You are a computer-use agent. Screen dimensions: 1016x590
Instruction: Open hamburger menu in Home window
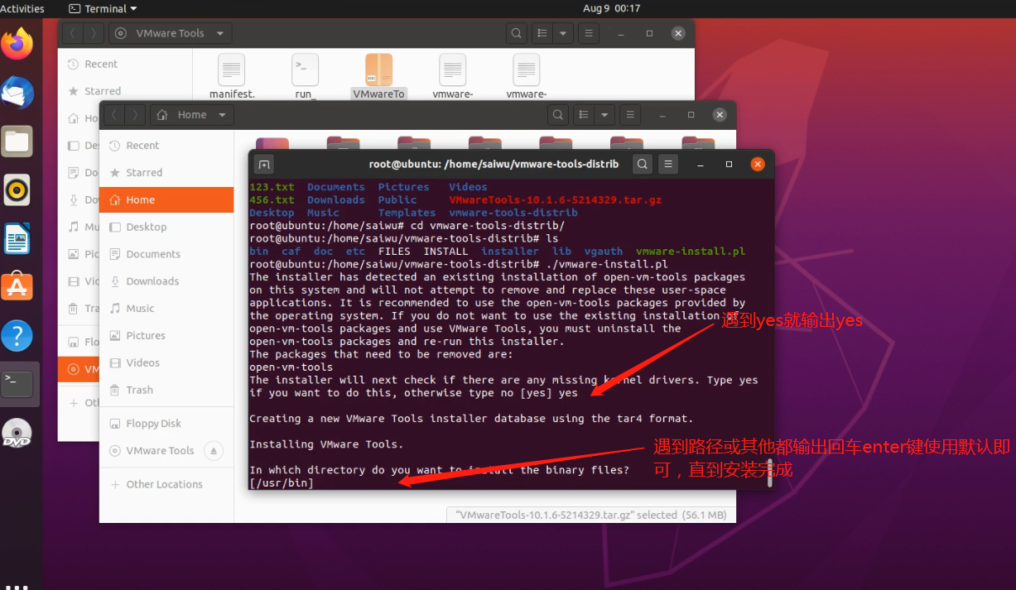(630, 115)
